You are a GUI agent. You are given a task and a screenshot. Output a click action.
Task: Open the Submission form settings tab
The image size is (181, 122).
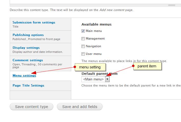click(34, 22)
